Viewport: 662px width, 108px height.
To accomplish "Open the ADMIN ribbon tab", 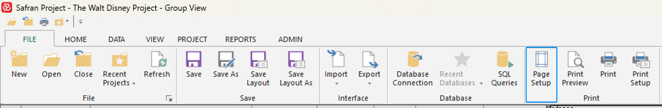I will click(x=290, y=39).
